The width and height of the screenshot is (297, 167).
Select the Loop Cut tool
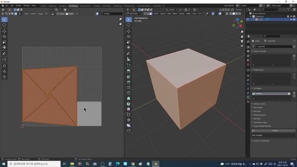tap(129, 88)
